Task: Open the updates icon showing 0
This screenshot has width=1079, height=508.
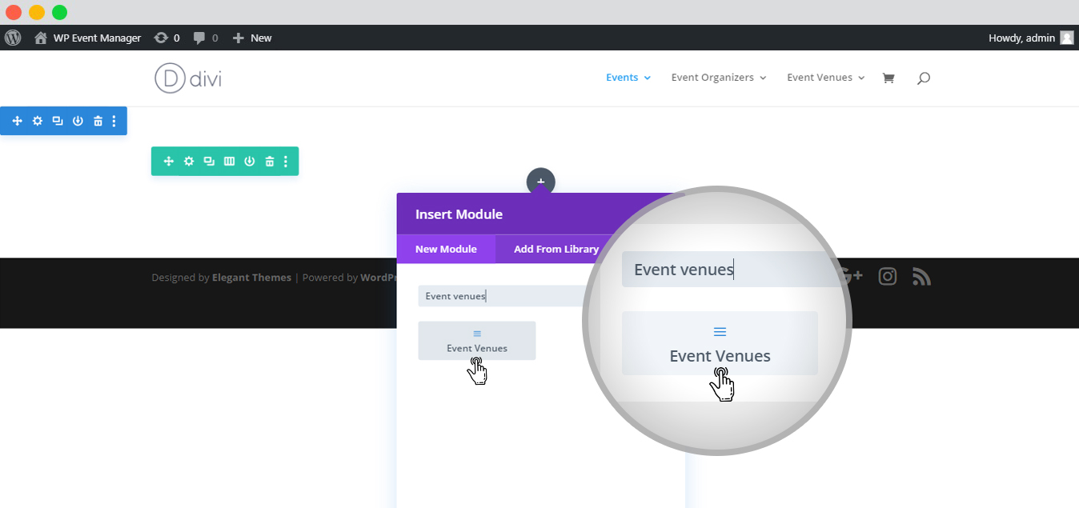Action: (166, 38)
